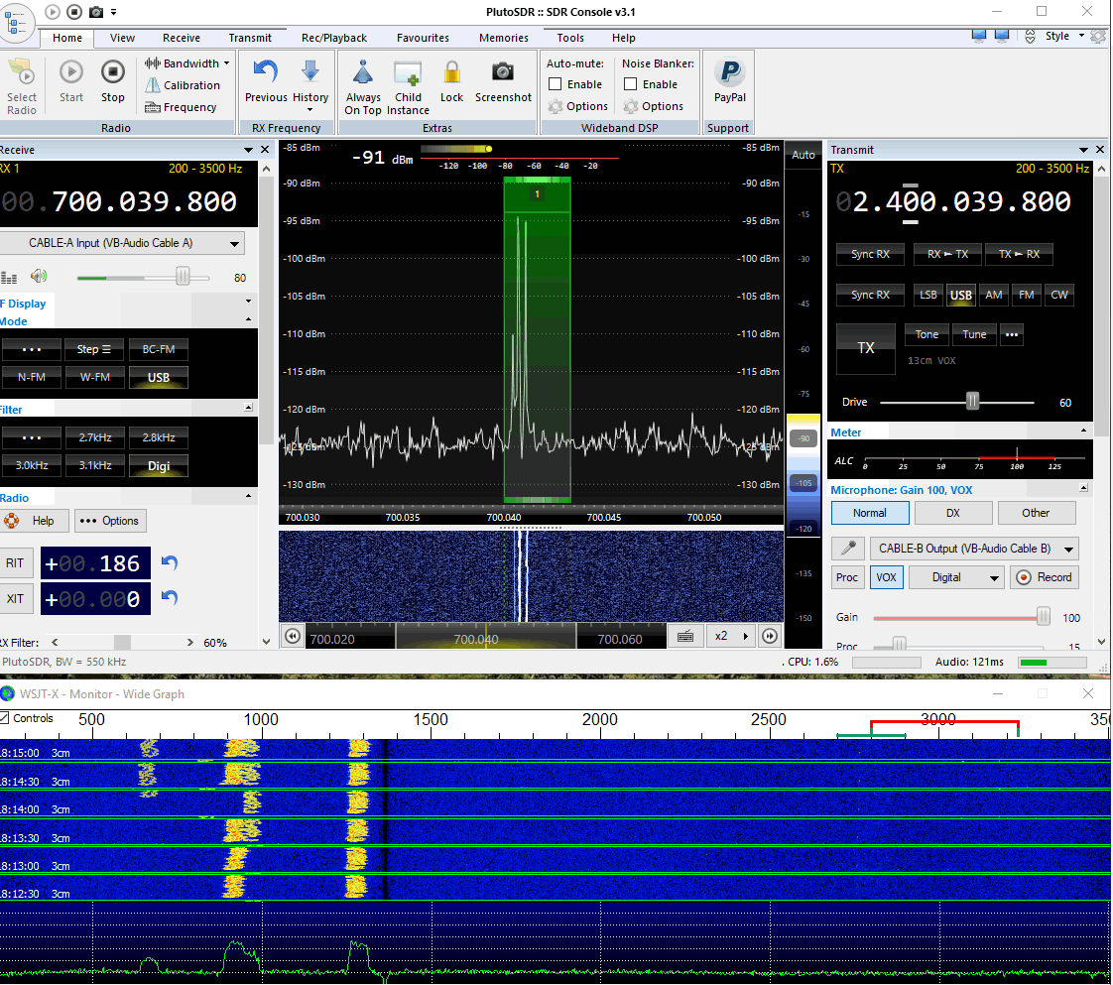Click the Start radio icon
Image resolution: width=1113 pixels, height=985 pixels.
[x=71, y=72]
